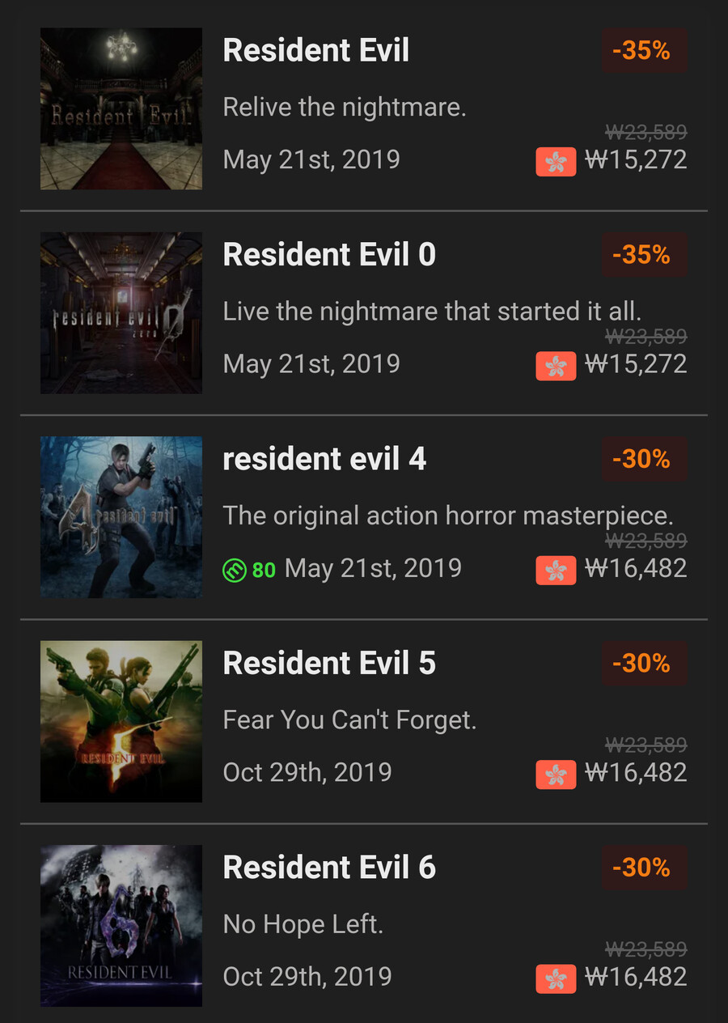728x1023 pixels.
Task: Click the ₩16,482 price of Resident Evil 6
Action: (636, 977)
